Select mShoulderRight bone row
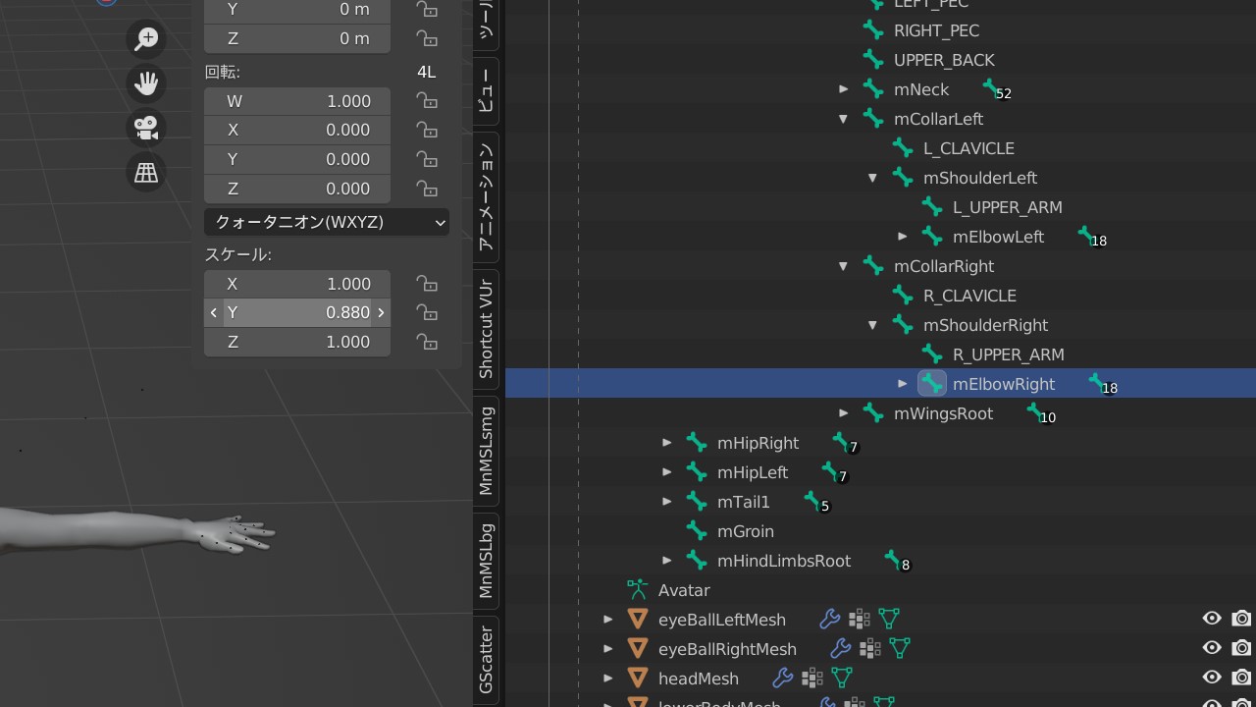Image resolution: width=1256 pixels, height=707 pixels. (x=985, y=325)
